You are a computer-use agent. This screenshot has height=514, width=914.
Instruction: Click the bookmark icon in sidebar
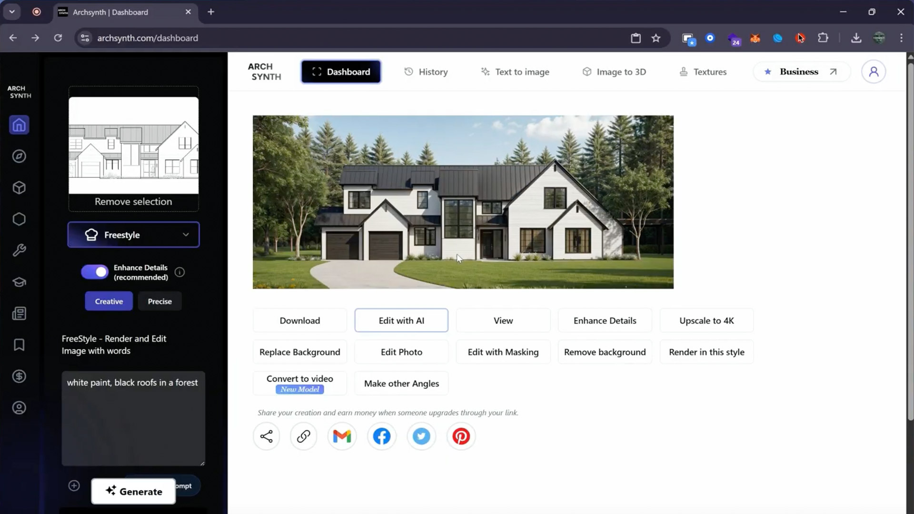click(19, 345)
